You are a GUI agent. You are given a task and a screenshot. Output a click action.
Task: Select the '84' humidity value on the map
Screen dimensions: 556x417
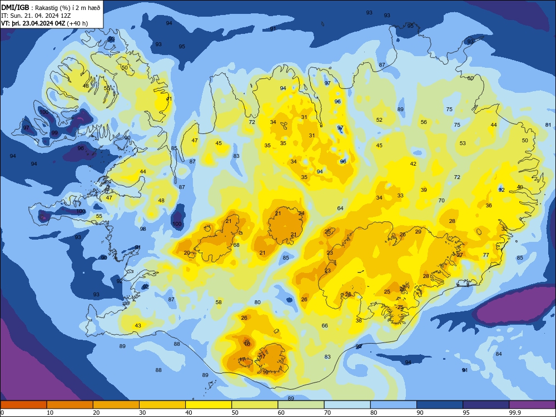pyautogui.click(x=499, y=354)
